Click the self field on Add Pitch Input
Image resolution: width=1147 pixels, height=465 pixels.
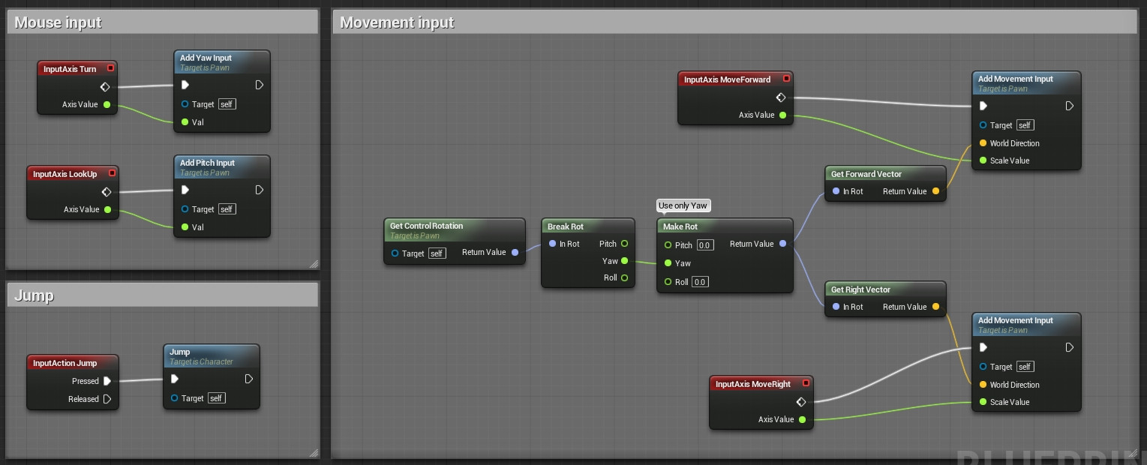pyautogui.click(x=227, y=209)
